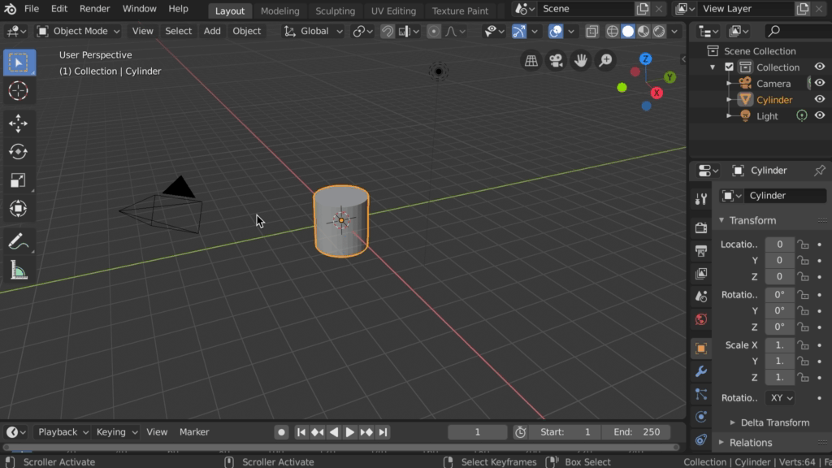832x468 pixels.
Task: Uncheck the Collection checkbox in the outliner
Action: tap(729, 67)
